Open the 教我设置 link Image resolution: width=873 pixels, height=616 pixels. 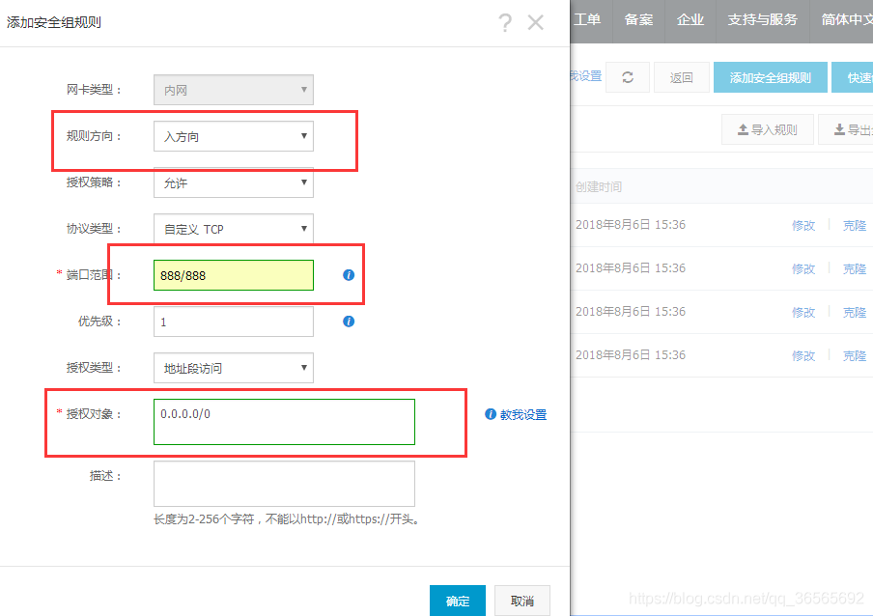522,413
